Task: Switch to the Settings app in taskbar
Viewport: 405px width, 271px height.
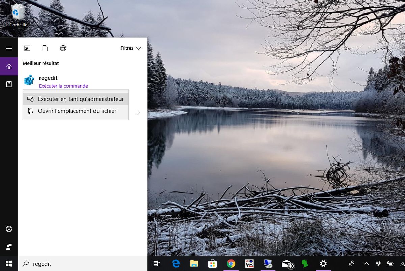Action: point(323,264)
